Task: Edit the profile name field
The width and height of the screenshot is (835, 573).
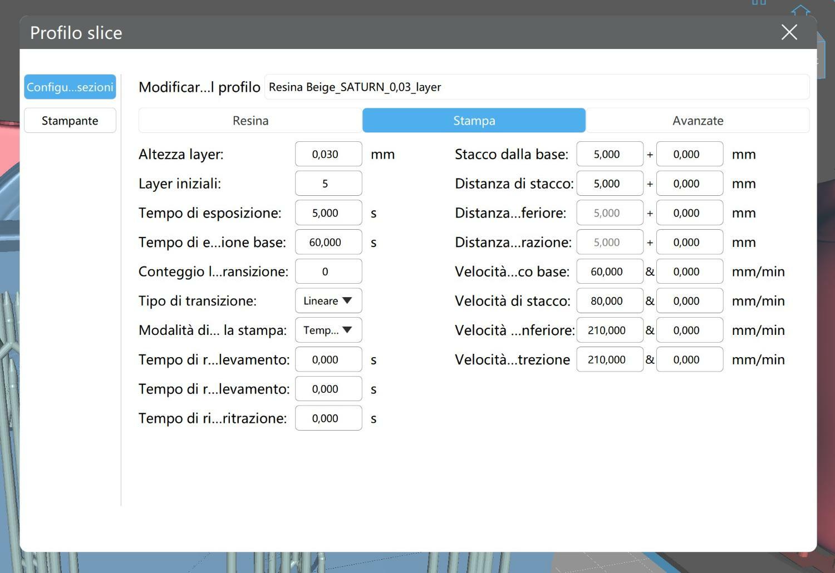Action: point(537,87)
